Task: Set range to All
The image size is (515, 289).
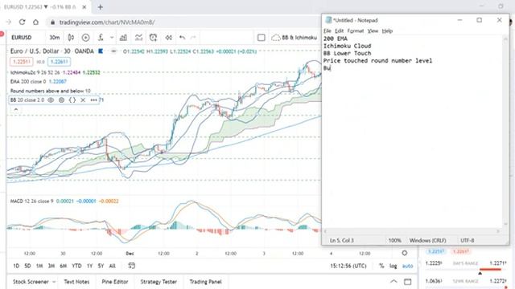Action: click(112, 266)
